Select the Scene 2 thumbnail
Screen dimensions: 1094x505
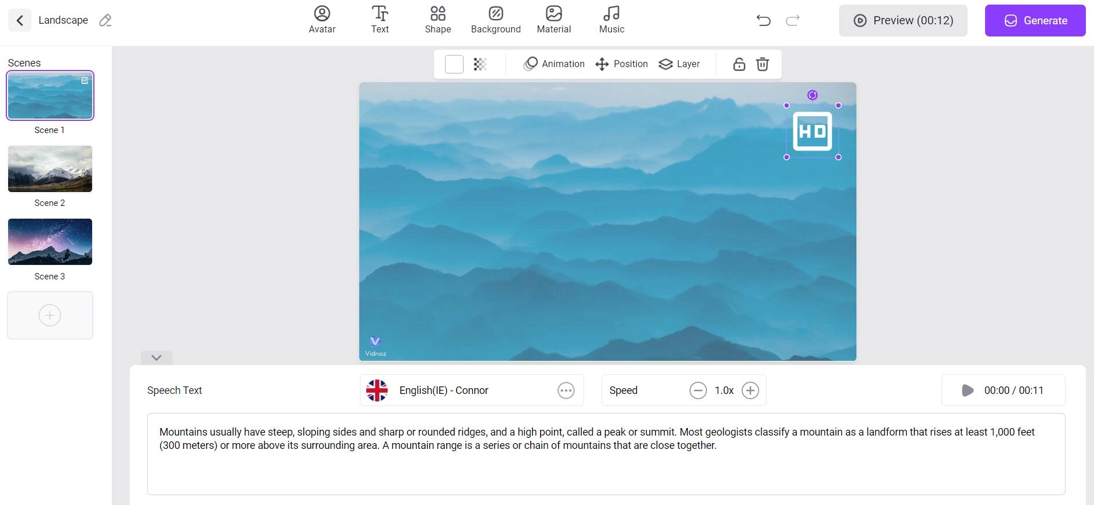pos(50,169)
